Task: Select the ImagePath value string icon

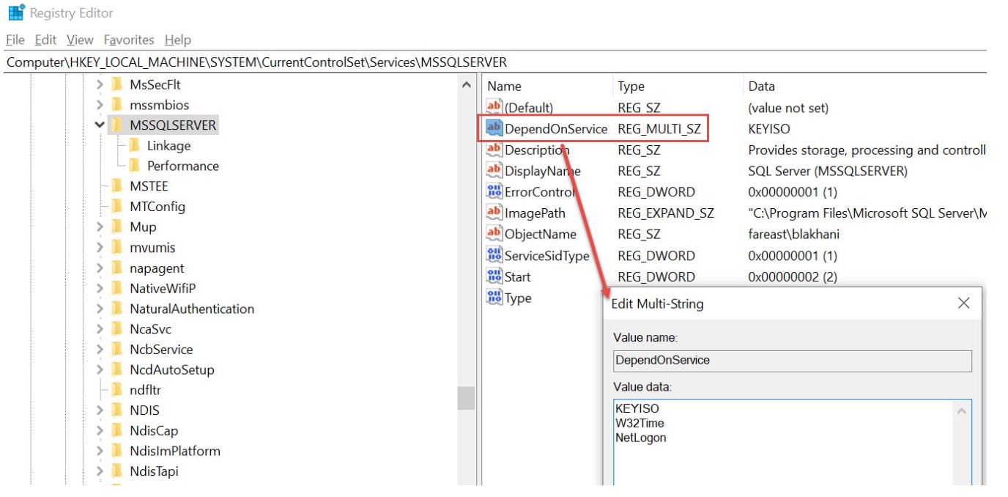Action: click(494, 213)
